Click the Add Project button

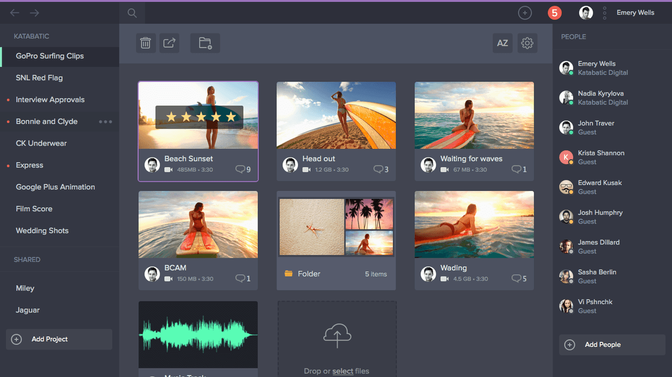click(x=59, y=339)
